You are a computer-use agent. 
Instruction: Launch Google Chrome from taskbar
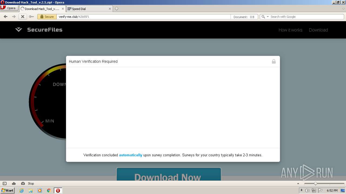click(49, 190)
